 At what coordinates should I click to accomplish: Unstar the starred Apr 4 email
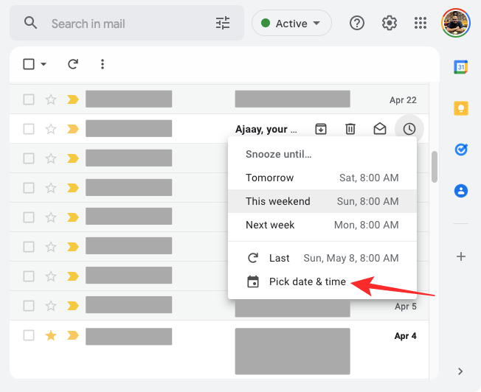pyautogui.click(x=51, y=336)
